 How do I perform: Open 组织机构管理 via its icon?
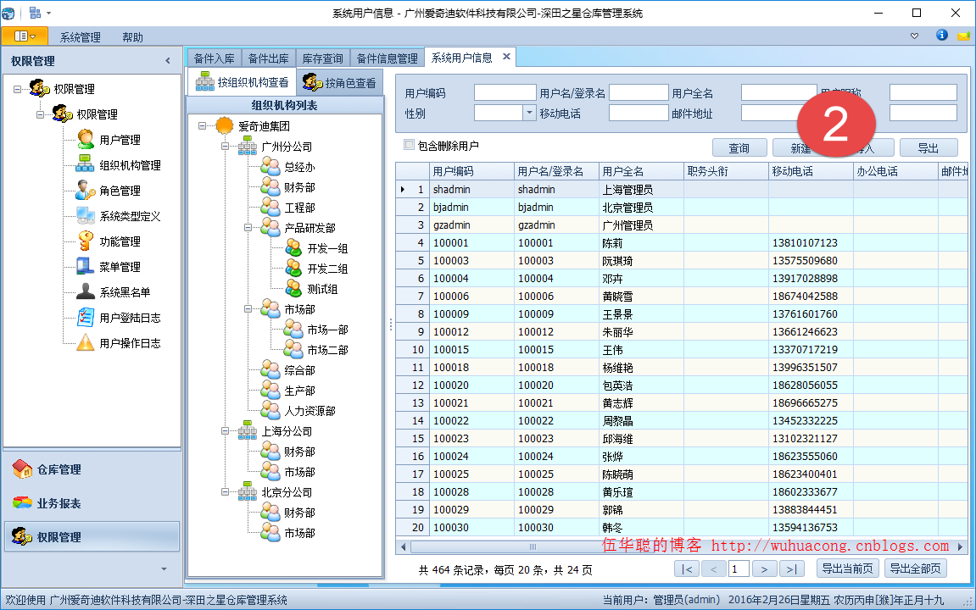pos(86,165)
